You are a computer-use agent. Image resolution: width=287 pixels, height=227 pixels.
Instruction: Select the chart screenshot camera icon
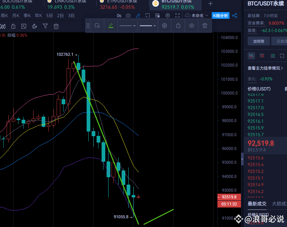coord(128,15)
